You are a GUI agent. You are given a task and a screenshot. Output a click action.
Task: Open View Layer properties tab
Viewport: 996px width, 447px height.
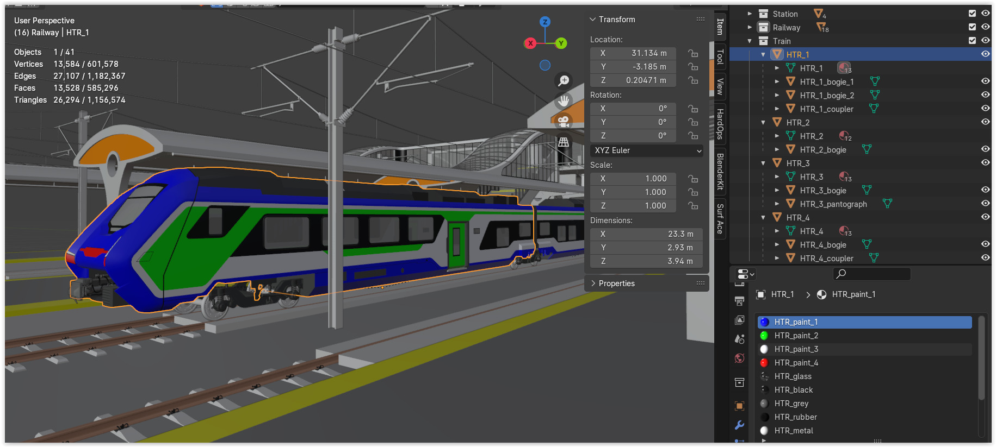pyautogui.click(x=739, y=320)
